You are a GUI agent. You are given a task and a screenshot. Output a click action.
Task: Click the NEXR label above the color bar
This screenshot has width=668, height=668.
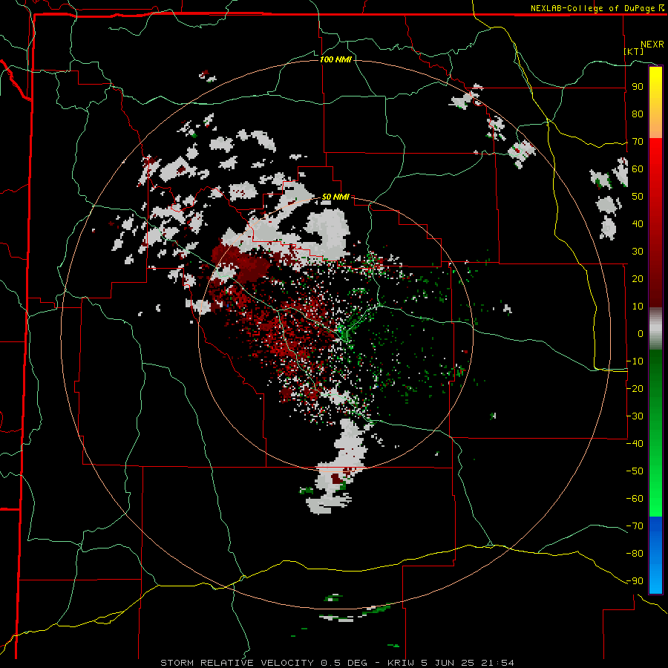tap(652, 45)
